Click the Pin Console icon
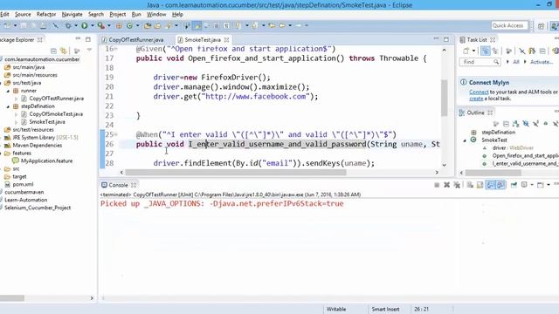This screenshot has width=559, height=314. 514,185
